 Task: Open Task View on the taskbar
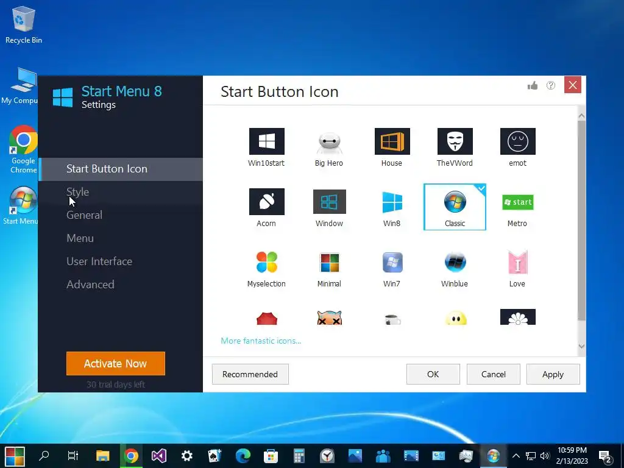pos(73,456)
